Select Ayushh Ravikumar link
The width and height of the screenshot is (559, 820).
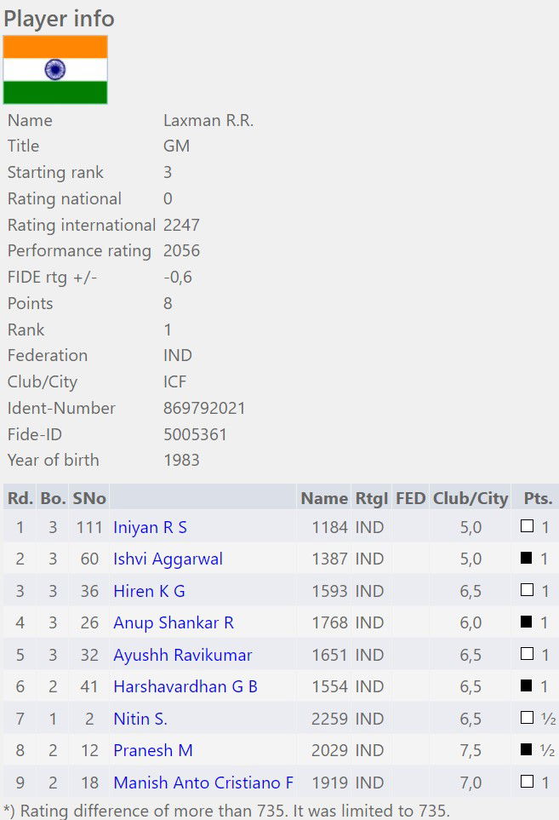click(182, 655)
